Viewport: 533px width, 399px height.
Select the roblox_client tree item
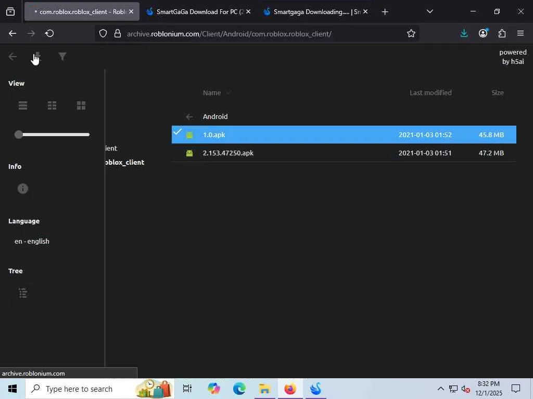(x=125, y=162)
